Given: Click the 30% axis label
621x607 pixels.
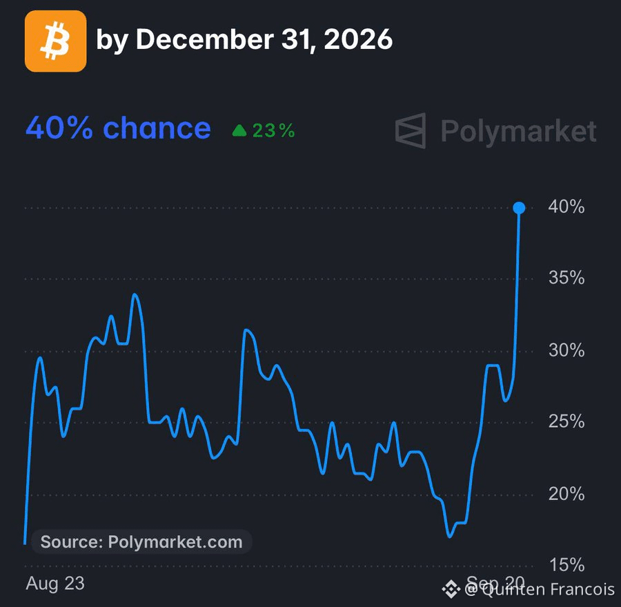Looking at the screenshot, I should (566, 350).
